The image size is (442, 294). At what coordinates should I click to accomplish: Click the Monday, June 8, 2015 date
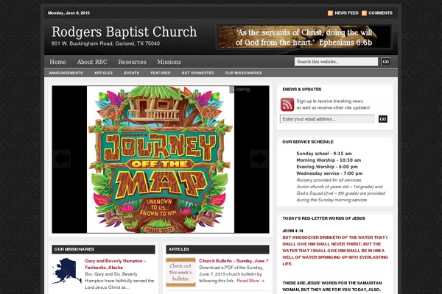[69, 13]
